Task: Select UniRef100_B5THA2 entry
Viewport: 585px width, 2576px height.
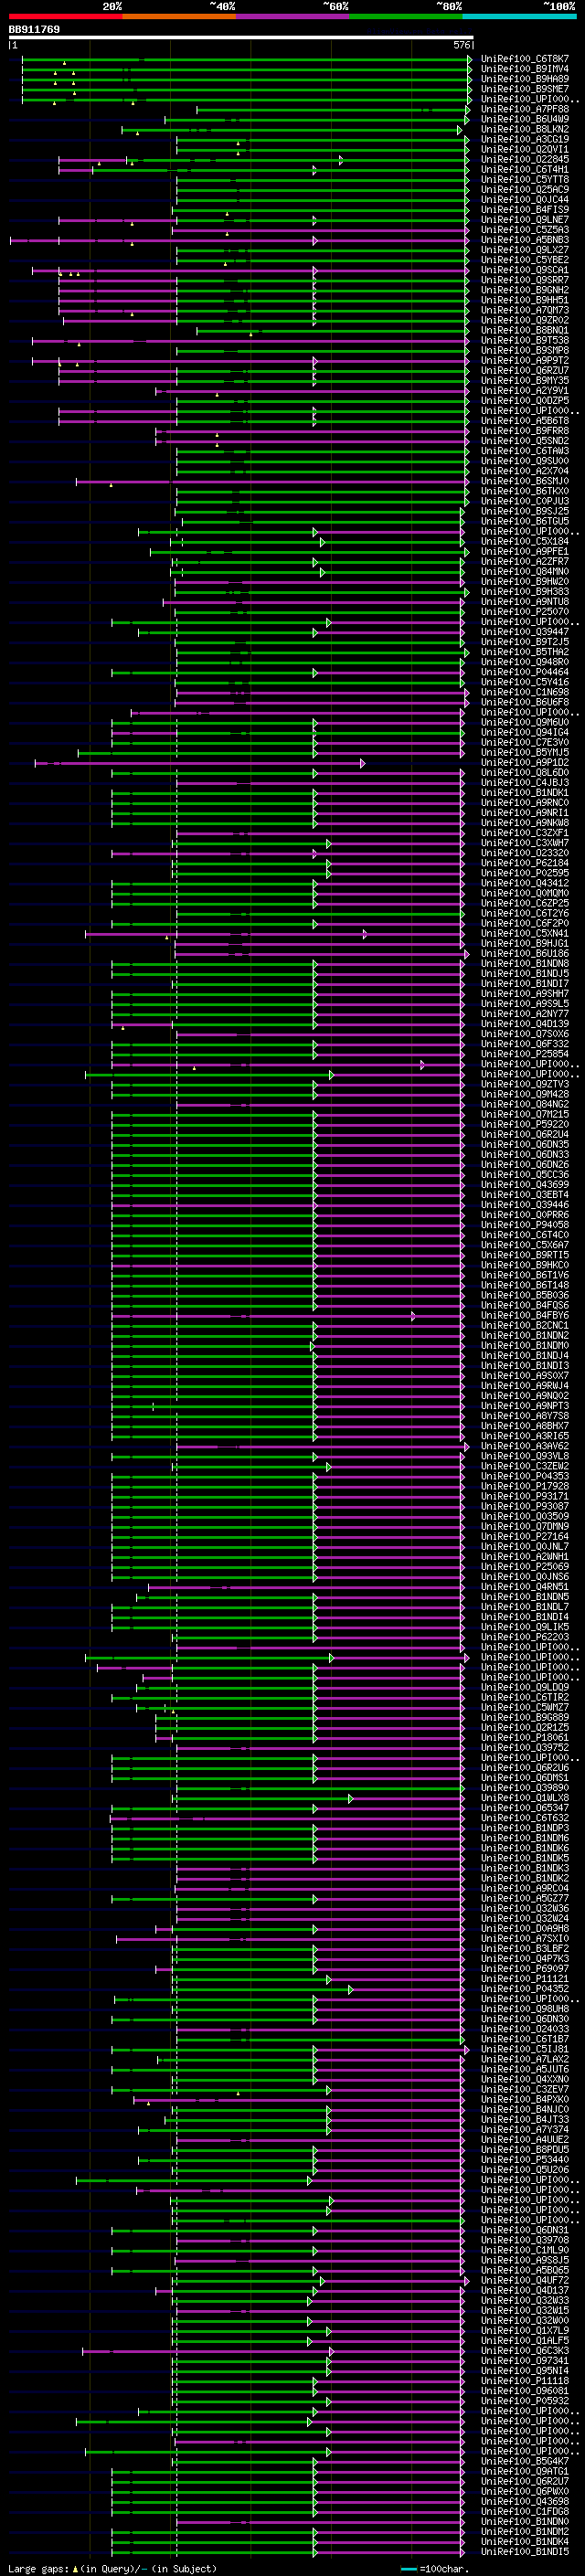Action: [x=525, y=652]
